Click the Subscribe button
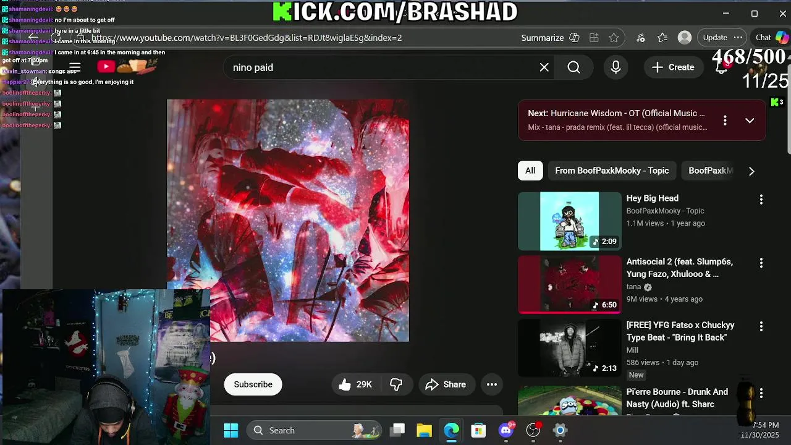This screenshot has height=445, width=791. tap(253, 384)
